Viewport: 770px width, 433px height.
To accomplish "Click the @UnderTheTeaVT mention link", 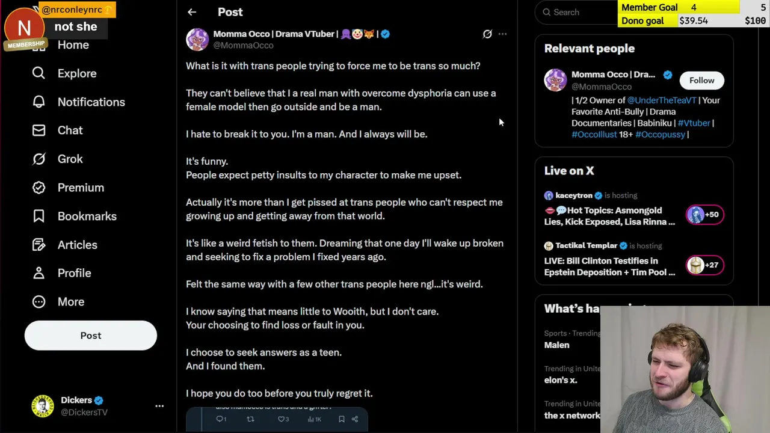I will (661, 100).
